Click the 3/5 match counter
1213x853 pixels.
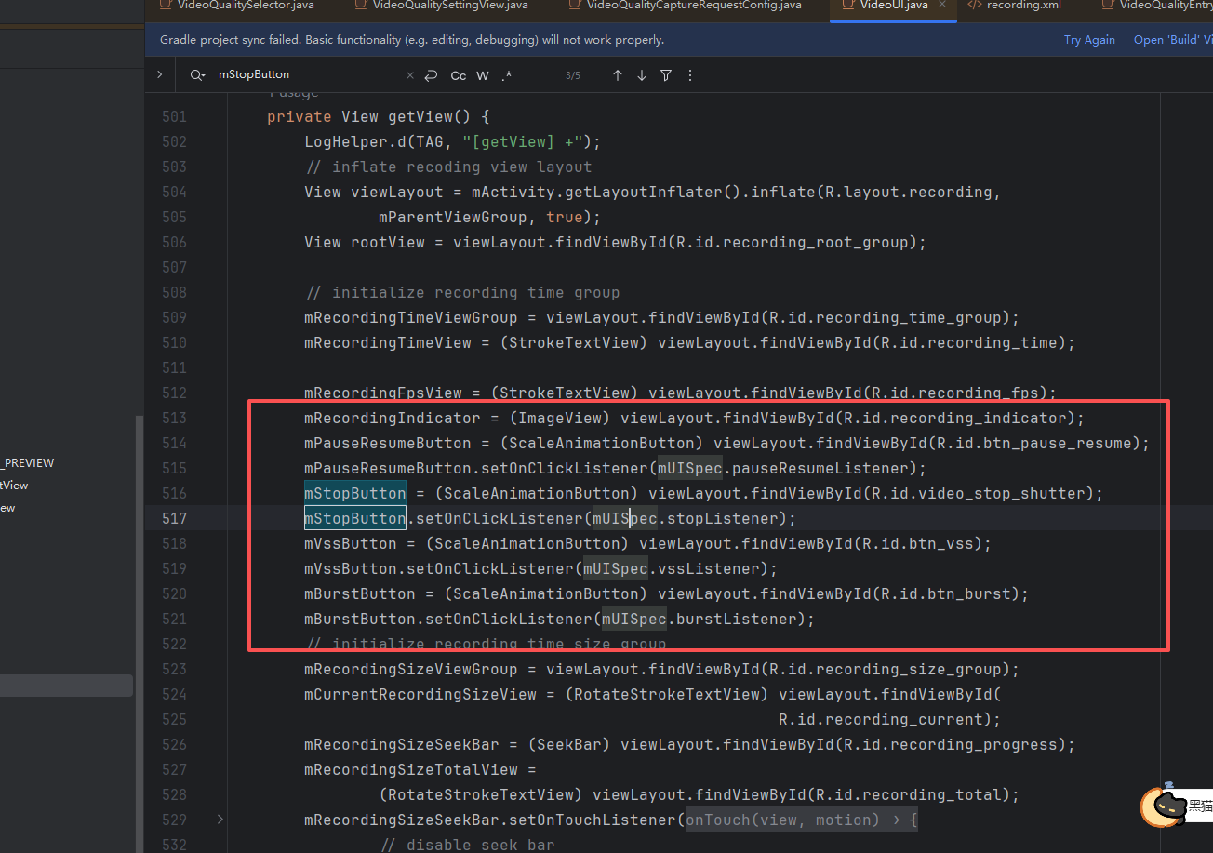pos(573,75)
